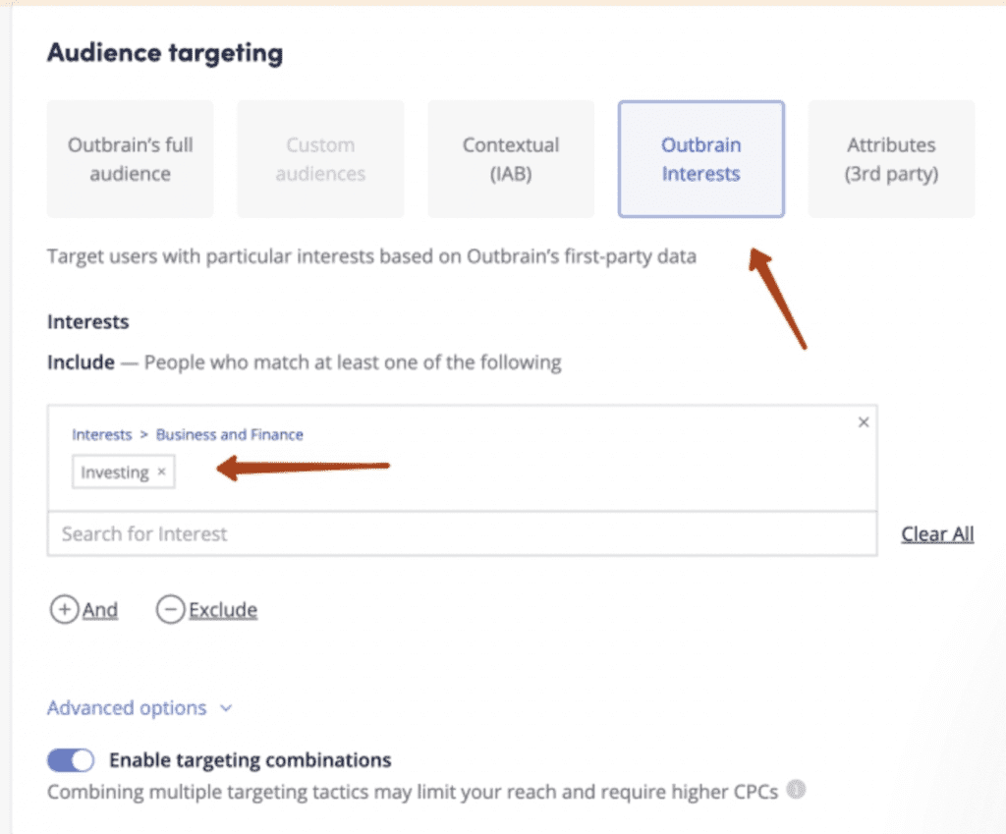This screenshot has height=834, width=1006.
Task: Click the minus circle Exclude icon
Action: (x=171, y=609)
